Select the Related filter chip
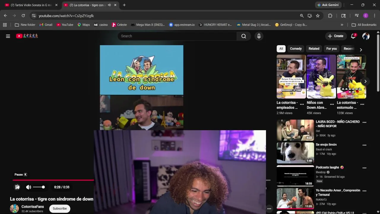Viewport: 380px width, 214px height. [x=314, y=49]
